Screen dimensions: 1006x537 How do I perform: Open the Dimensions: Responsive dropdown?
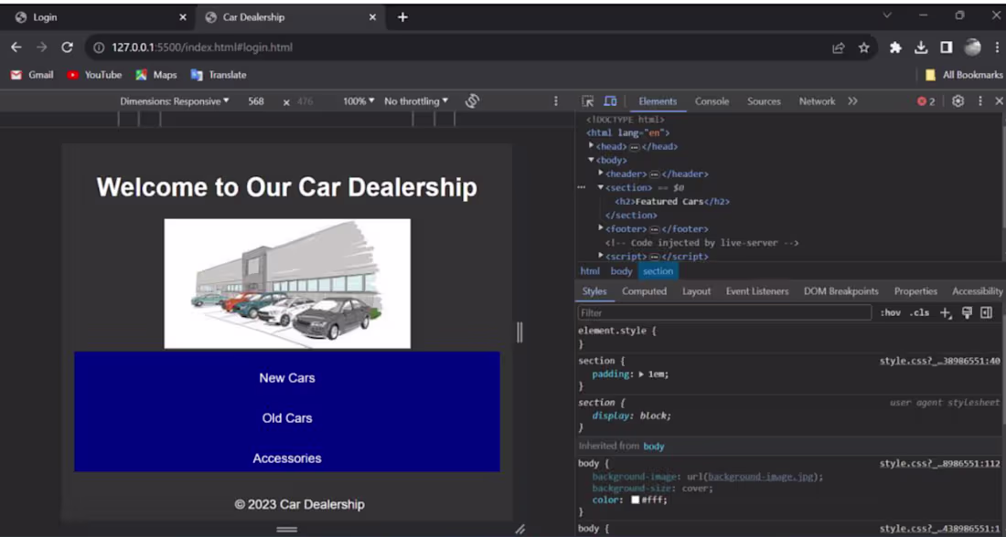175,101
